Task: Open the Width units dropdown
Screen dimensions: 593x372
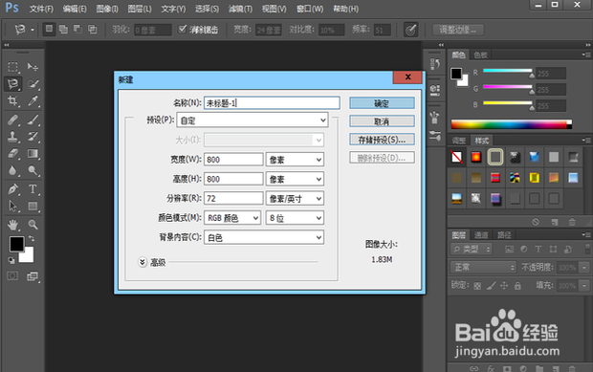Action: tap(295, 160)
